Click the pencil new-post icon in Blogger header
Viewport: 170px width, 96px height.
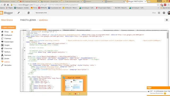point(19,13)
